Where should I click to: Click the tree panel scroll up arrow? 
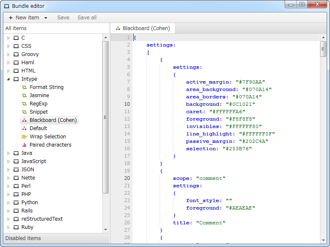pyautogui.click(x=106, y=37)
